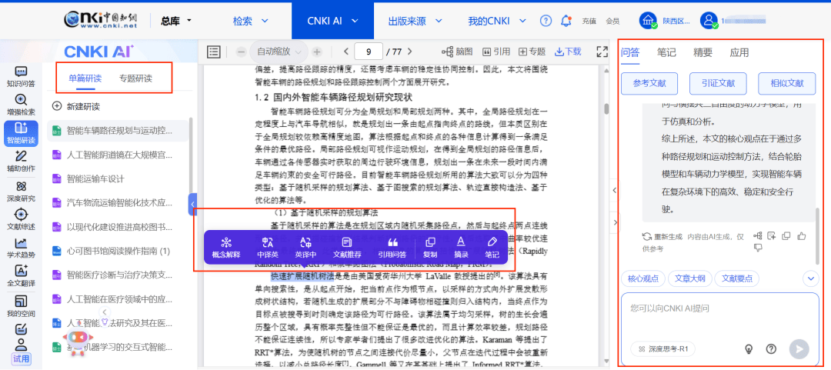
Task: Switch to 专题研读 tab
Action: [x=135, y=78]
